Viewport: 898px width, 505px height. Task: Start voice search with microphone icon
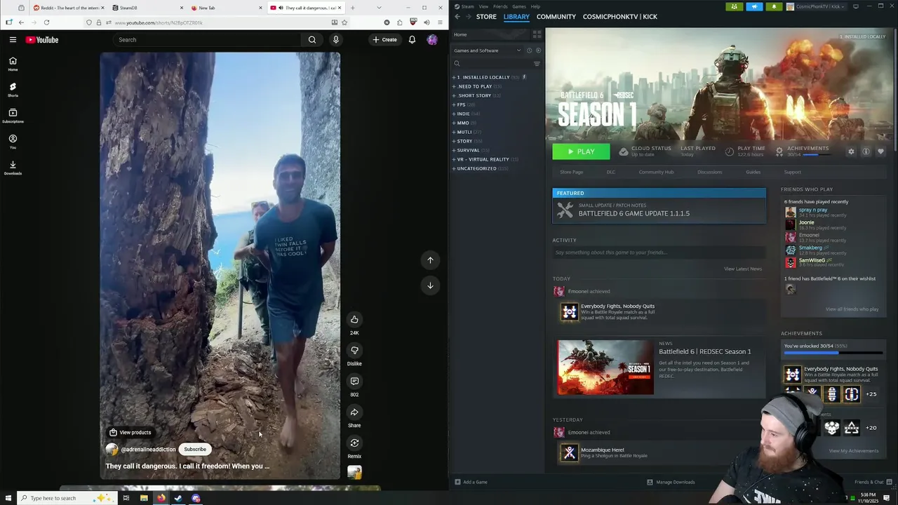(336, 40)
